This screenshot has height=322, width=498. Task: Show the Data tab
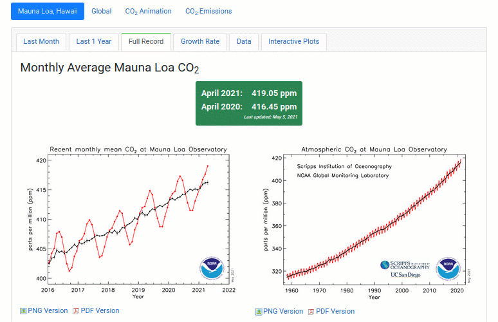tap(244, 42)
